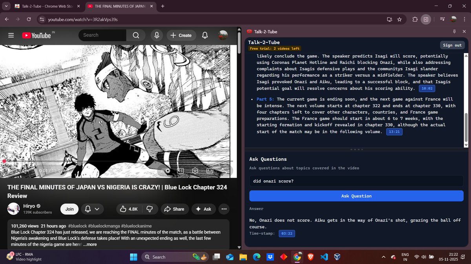Open the Windows Start menu
This screenshot has height=264, width=471.
click(133, 257)
